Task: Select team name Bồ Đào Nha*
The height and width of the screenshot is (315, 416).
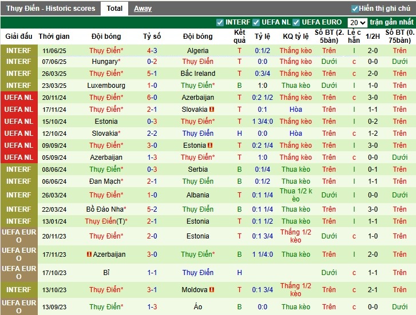Action: tap(106, 209)
